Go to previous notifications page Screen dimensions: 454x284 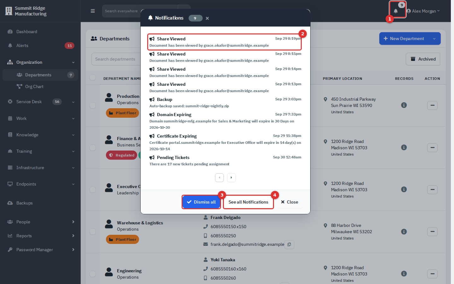pos(219,178)
